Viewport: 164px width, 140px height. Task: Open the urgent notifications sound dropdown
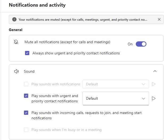tap(116, 98)
